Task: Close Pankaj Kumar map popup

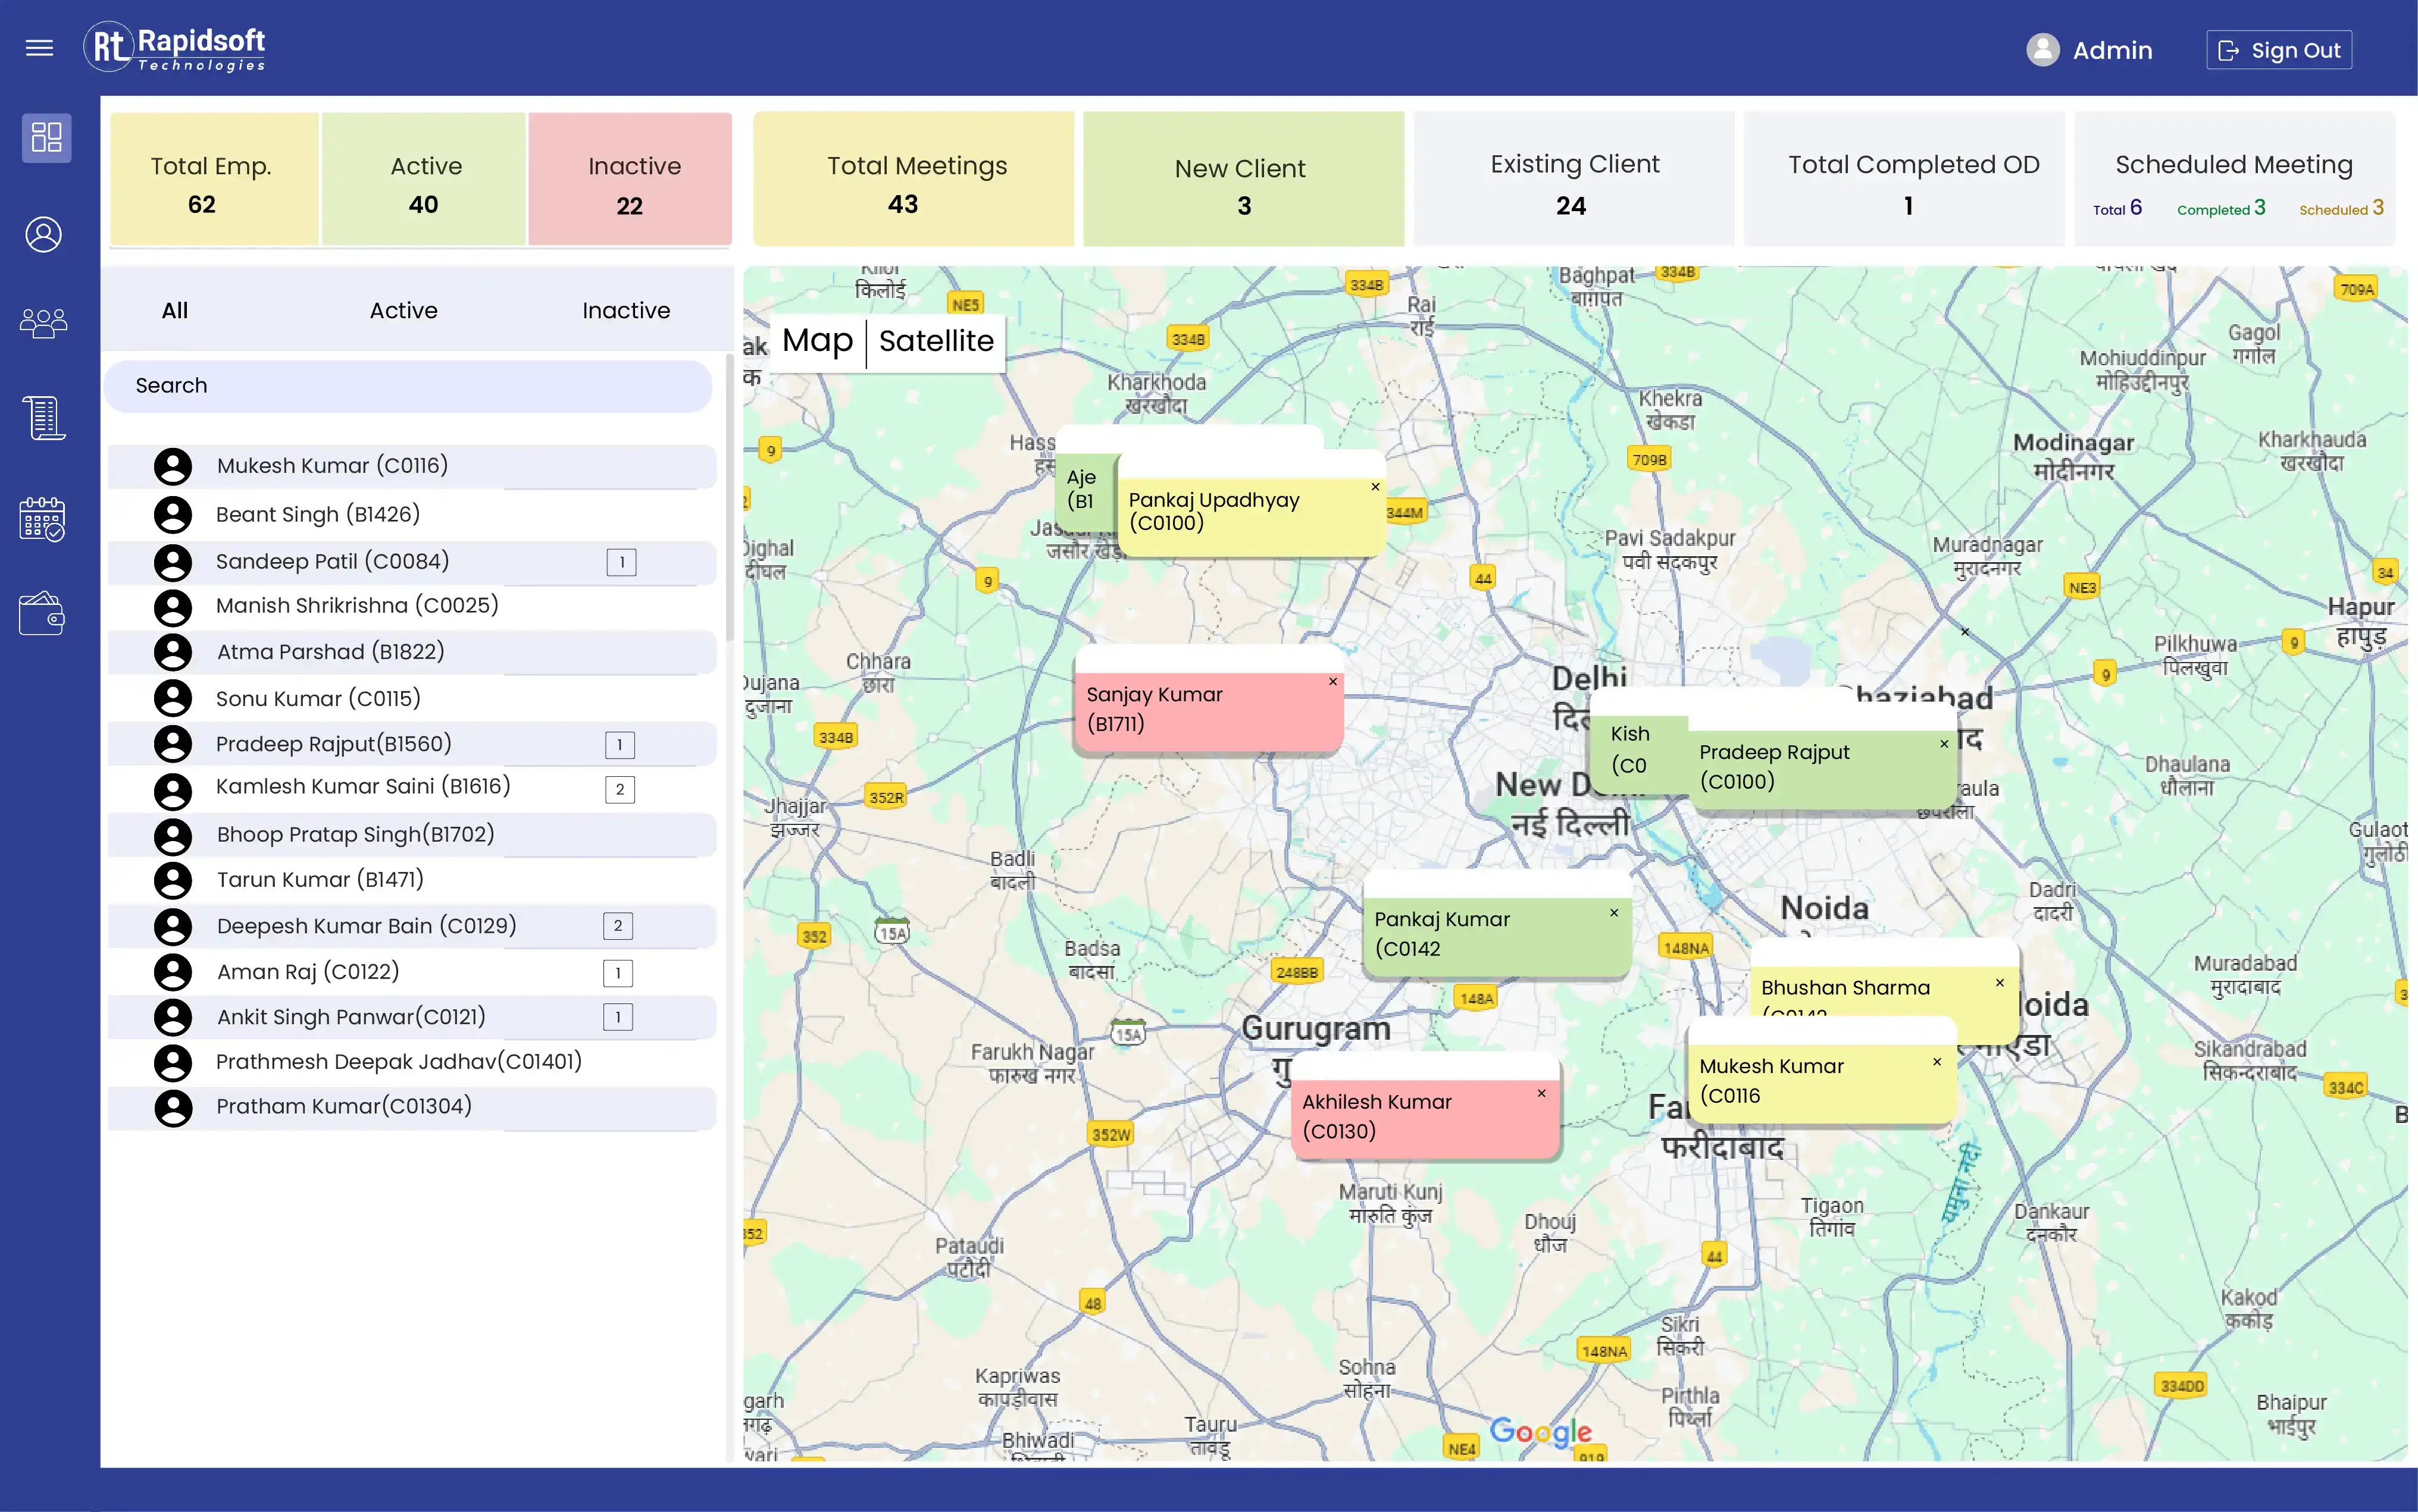Action: [1613, 913]
